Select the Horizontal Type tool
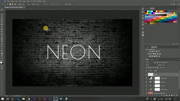The image size is (180, 101). tap(2, 46)
